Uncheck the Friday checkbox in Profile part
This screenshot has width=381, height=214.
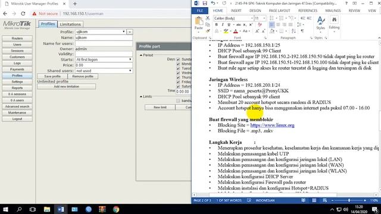(x=178, y=82)
